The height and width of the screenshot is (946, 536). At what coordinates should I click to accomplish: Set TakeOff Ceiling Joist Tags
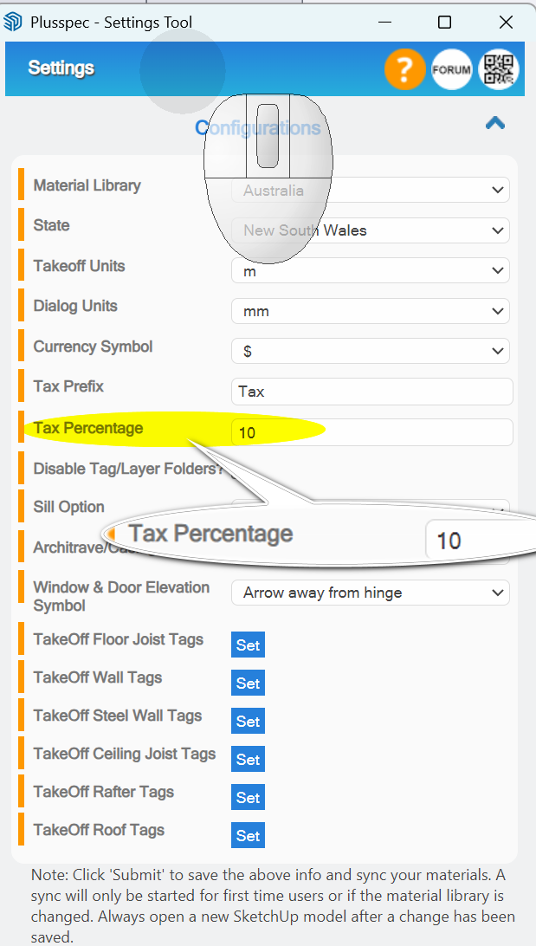[x=248, y=759]
